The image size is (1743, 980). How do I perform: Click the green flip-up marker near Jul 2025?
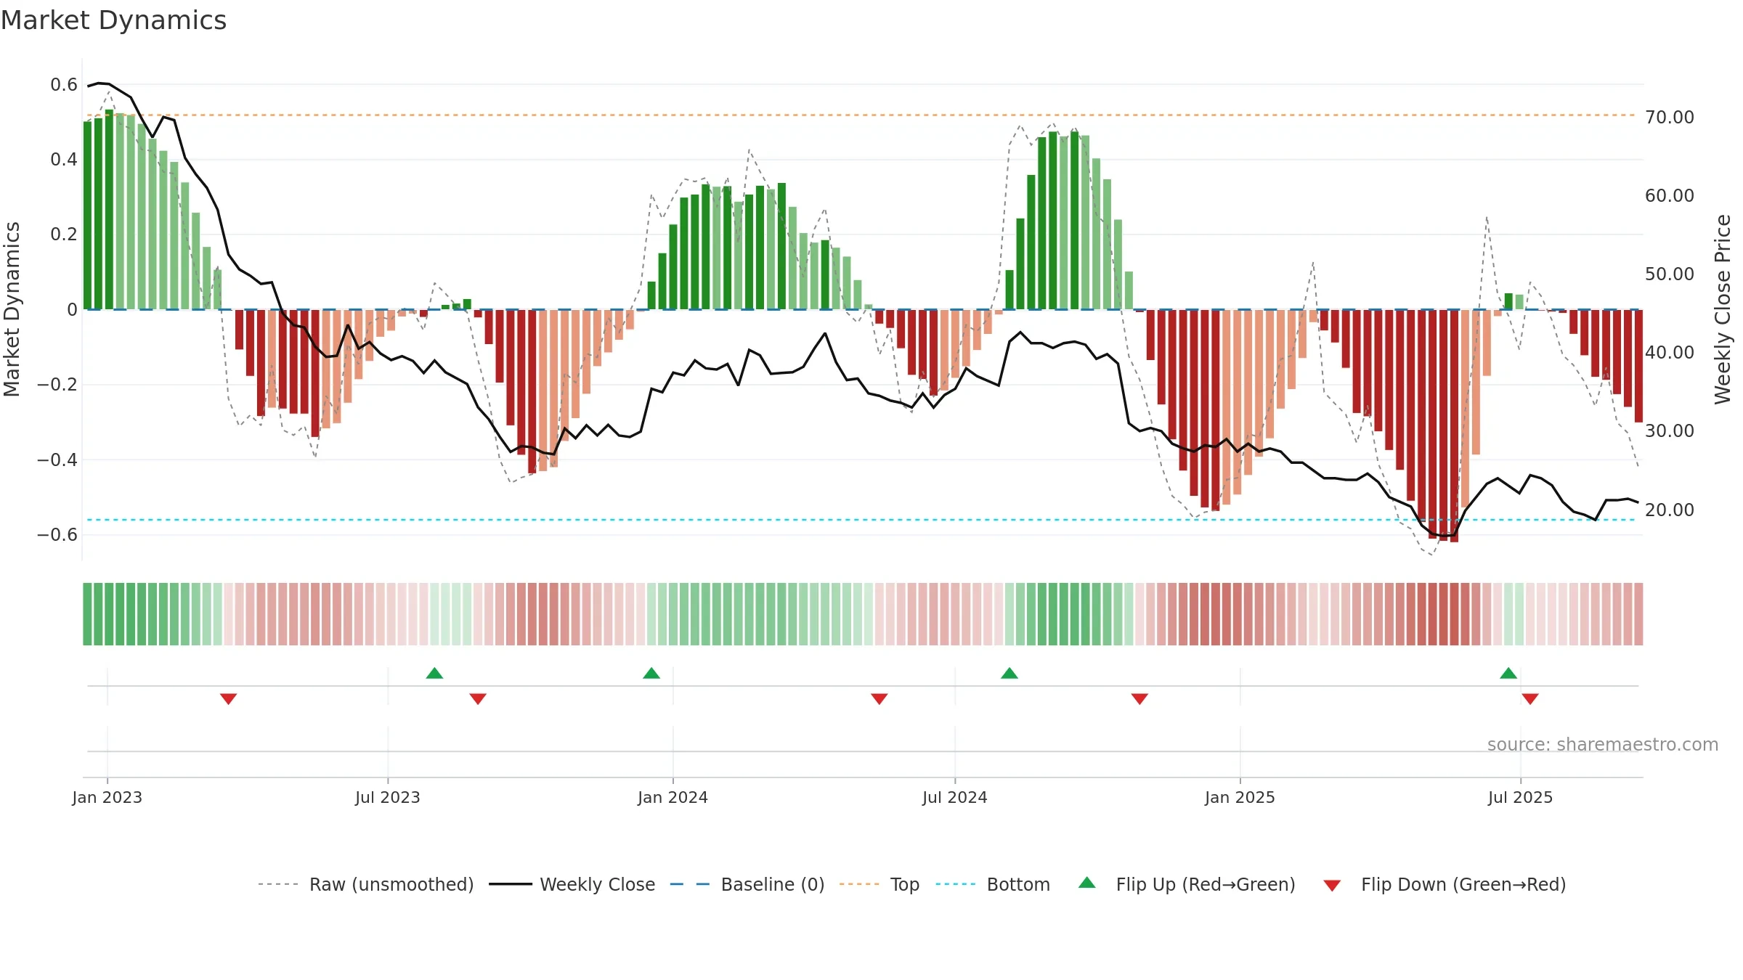(x=1508, y=673)
